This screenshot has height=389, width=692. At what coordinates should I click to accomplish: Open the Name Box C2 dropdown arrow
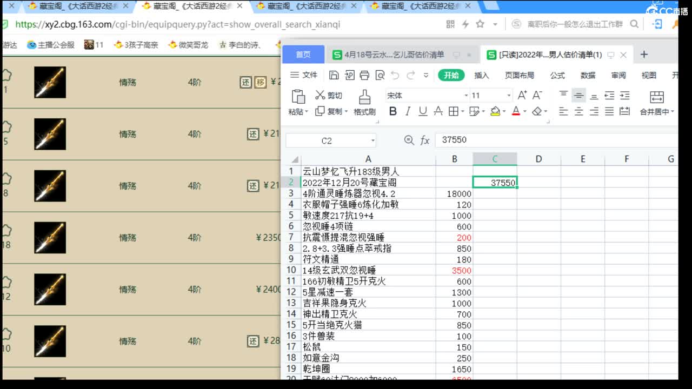click(x=372, y=140)
